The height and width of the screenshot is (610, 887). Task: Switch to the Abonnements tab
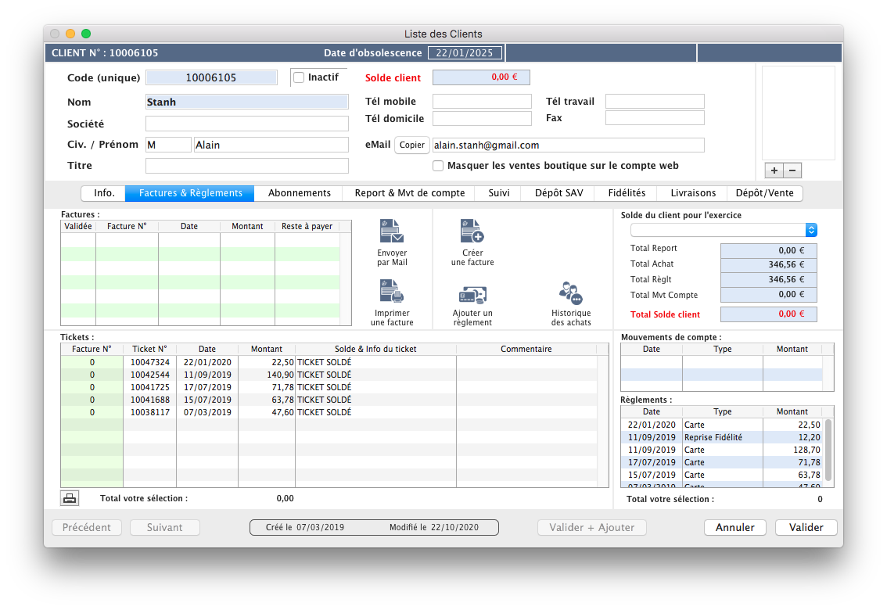tap(300, 193)
